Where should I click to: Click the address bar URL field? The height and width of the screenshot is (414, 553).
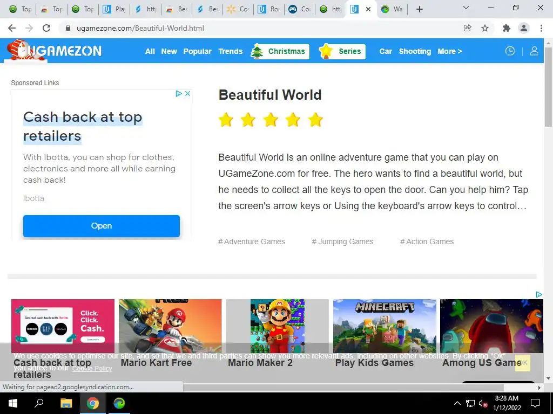pyautogui.click(x=261, y=28)
